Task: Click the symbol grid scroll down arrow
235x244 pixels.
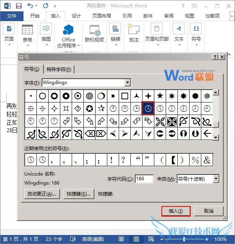Action: pyautogui.click(x=216, y=137)
